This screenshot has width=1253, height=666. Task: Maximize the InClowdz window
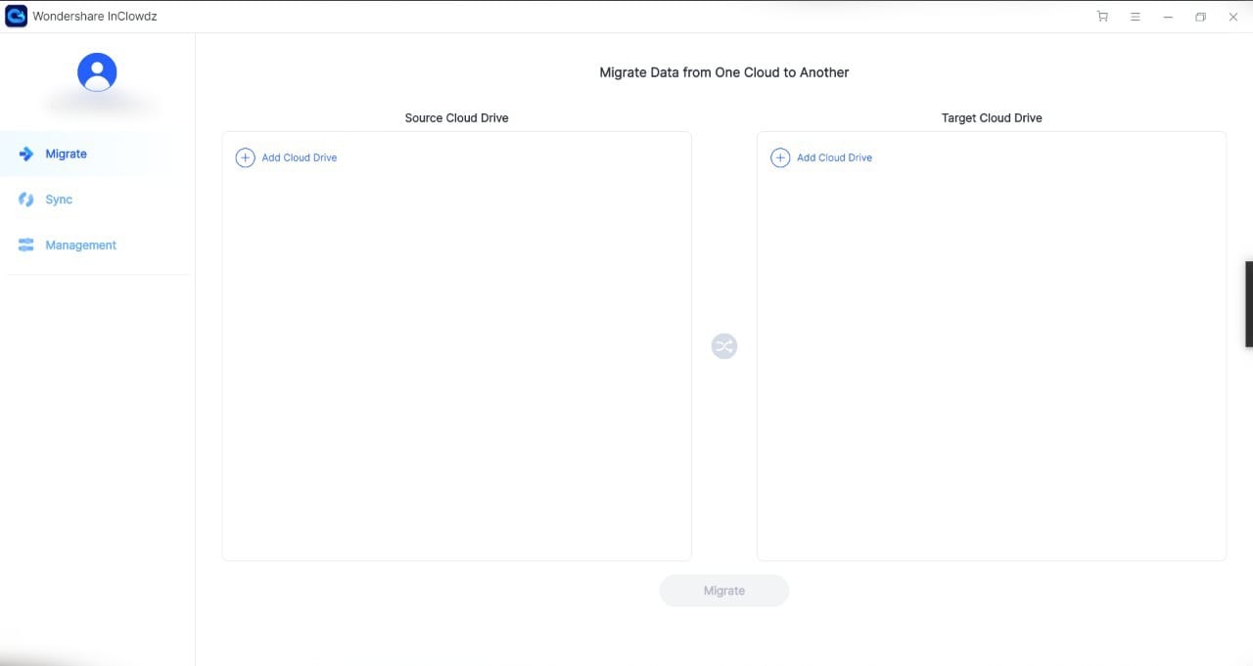pos(1200,17)
